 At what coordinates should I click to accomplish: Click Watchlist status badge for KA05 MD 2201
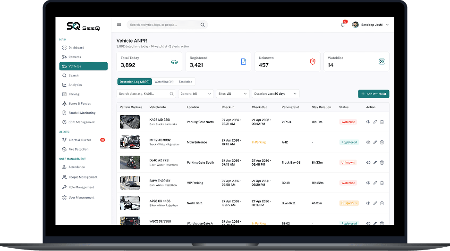point(348,122)
